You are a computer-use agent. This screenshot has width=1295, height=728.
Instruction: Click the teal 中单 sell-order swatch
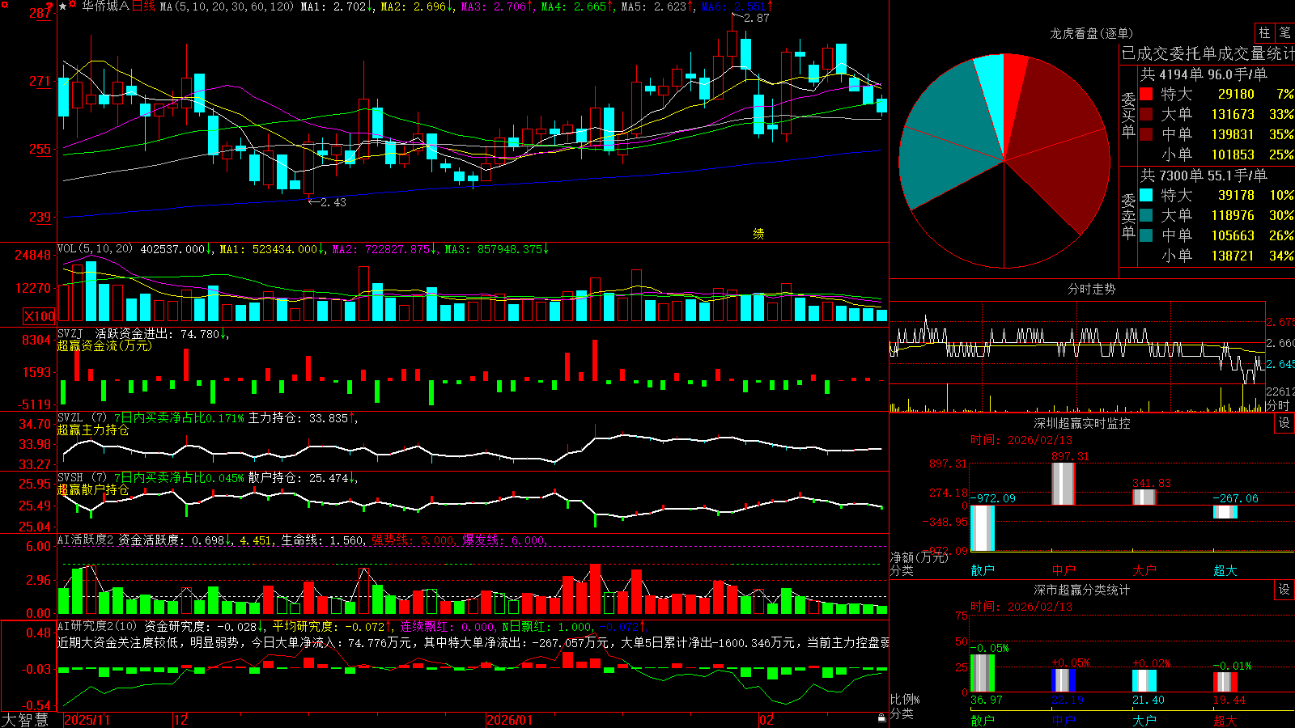tap(1146, 235)
